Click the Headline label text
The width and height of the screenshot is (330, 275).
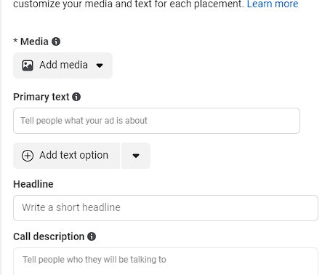(33, 184)
